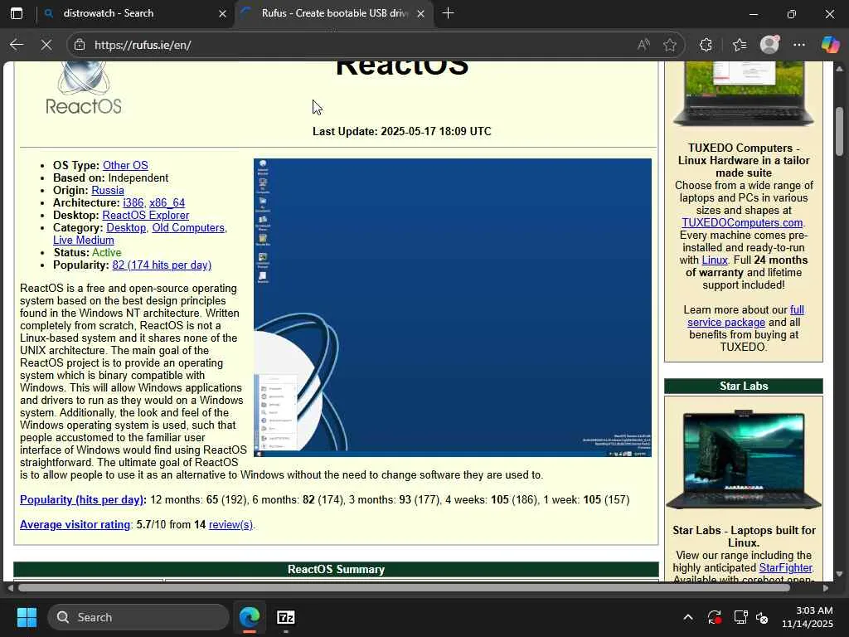
Task: Click the TUXEDO laptop ad image
Action: tap(743, 93)
